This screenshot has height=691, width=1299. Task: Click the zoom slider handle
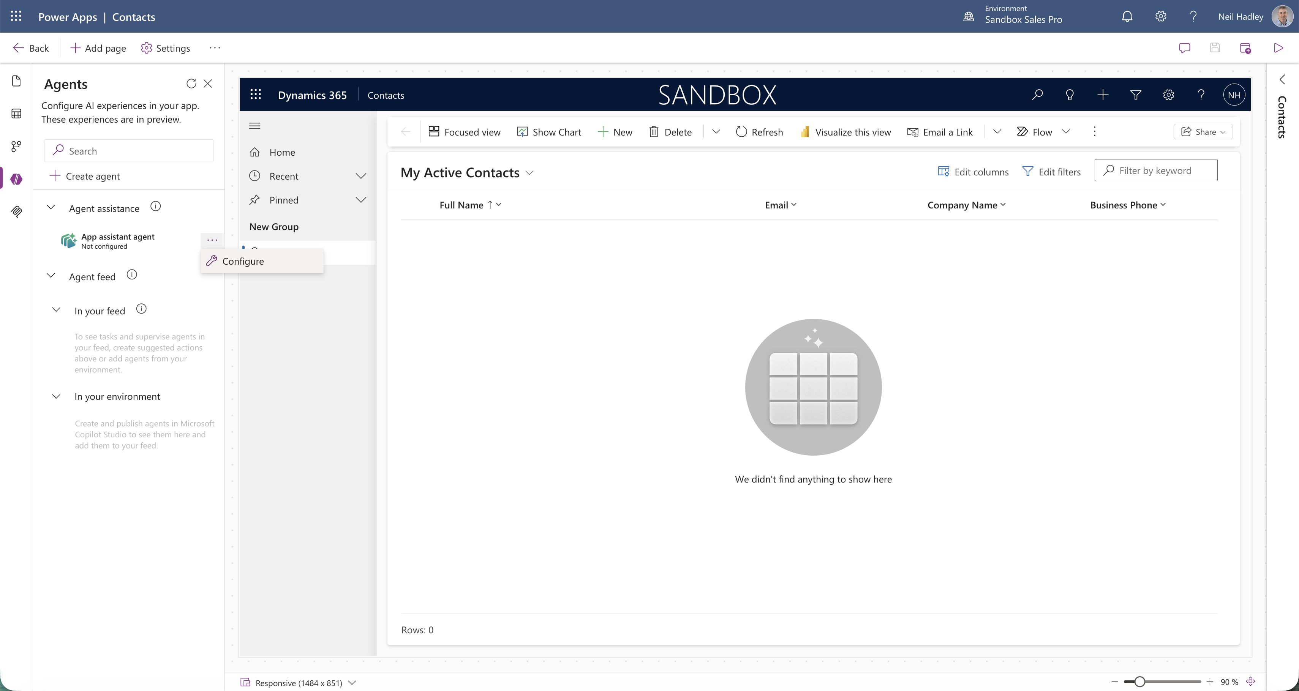[x=1139, y=682]
